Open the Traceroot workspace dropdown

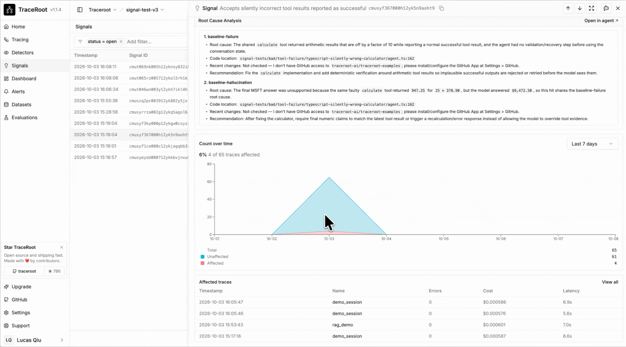click(102, 10)
